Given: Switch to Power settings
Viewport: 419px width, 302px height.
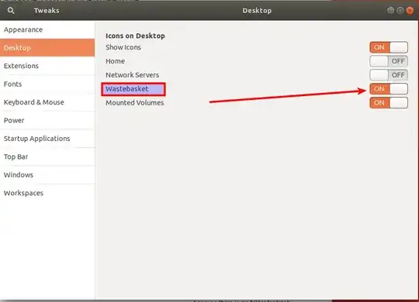Looking at the screenshot, I should pyautogui.click(x=47, y=120).
